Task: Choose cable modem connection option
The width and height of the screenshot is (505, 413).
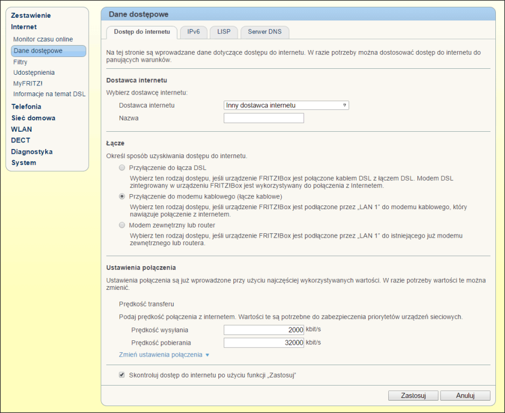Action: [122, 197]
